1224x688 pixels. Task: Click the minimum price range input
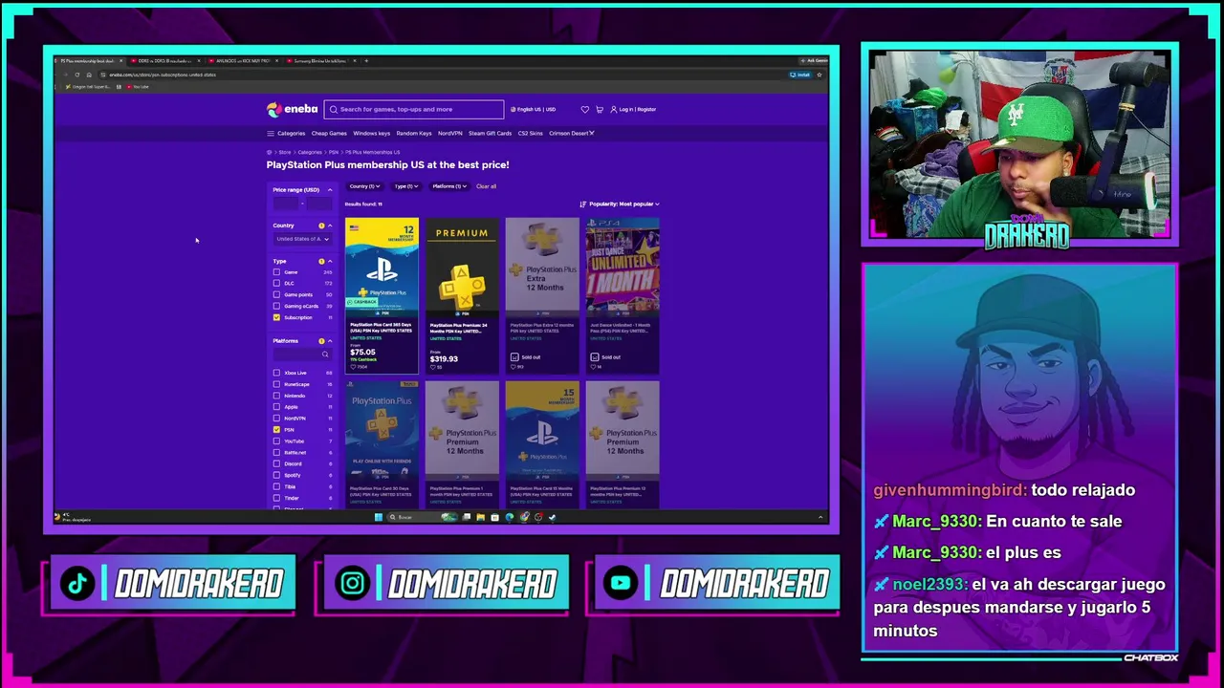[x=285, y=203]
